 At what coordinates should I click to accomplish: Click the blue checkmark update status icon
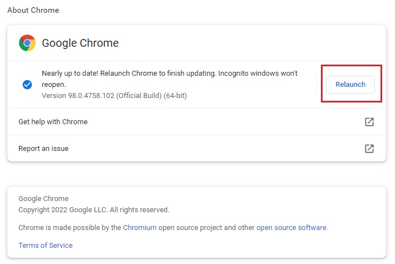[x=27, y=85]
